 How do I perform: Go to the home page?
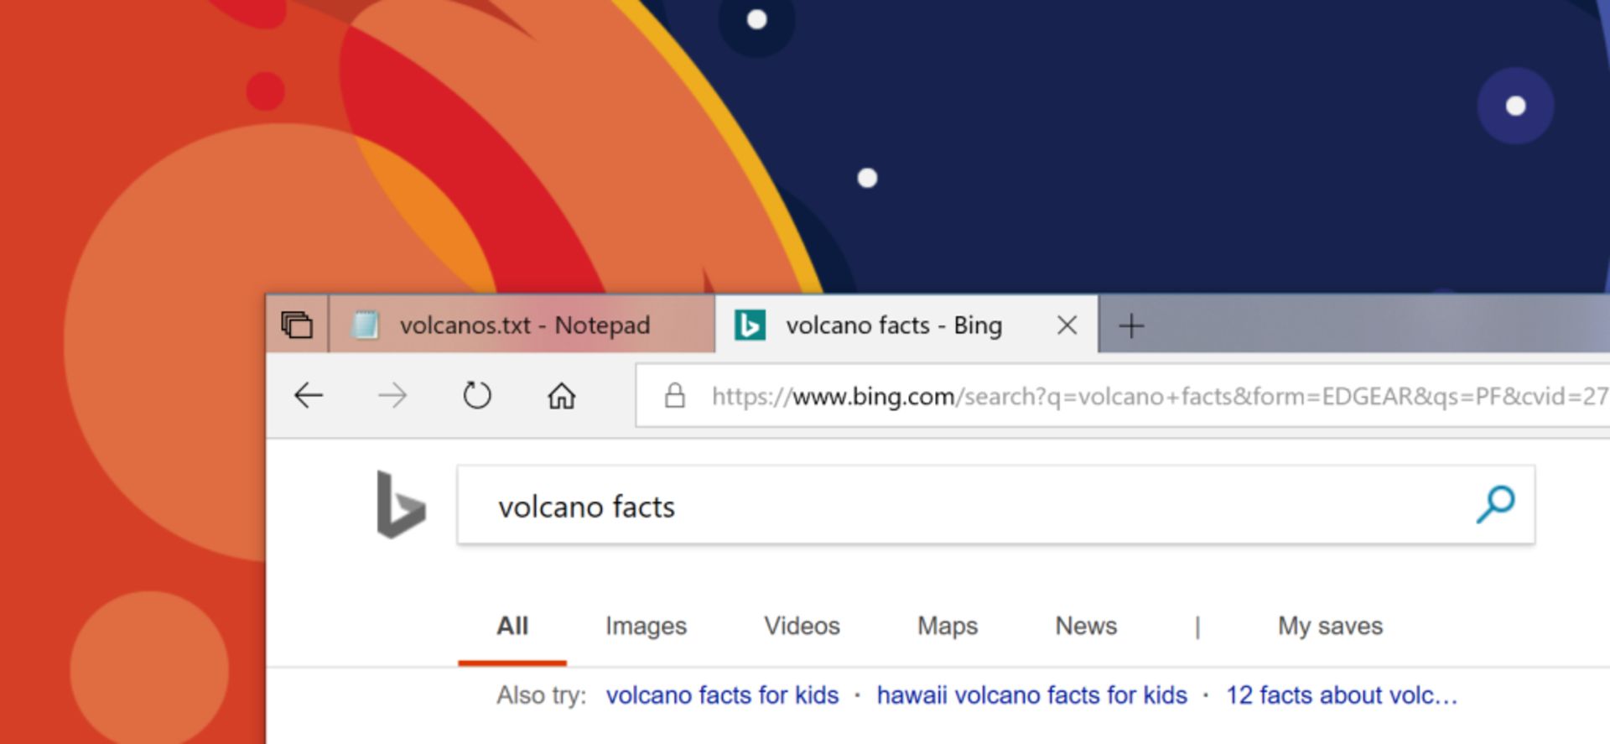tap(561, 395)
